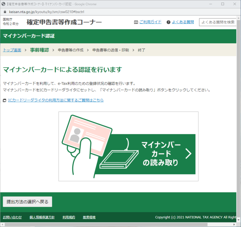Click the scroll left arrow at bottom
This screenshot has height=227, width=241.
(2, 224)
